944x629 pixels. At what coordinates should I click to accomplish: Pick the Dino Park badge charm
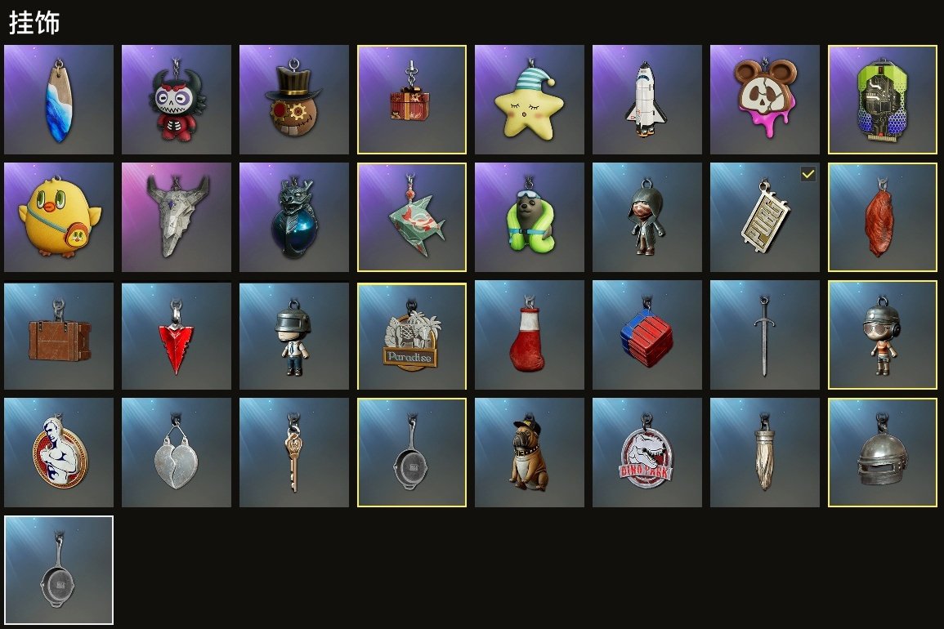click(x=646, y=452)
